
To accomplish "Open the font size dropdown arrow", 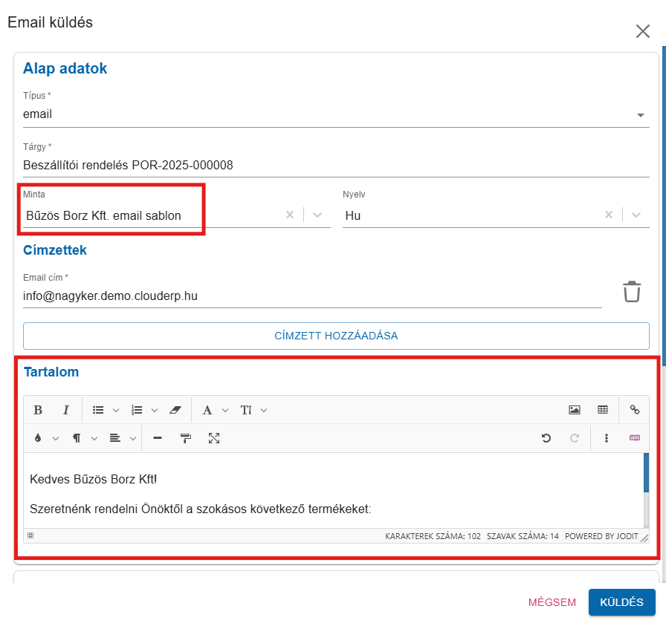I will tap(264, 410).
